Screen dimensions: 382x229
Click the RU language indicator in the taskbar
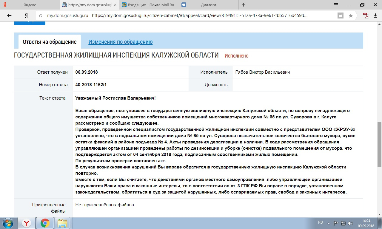tap(321, 222)
